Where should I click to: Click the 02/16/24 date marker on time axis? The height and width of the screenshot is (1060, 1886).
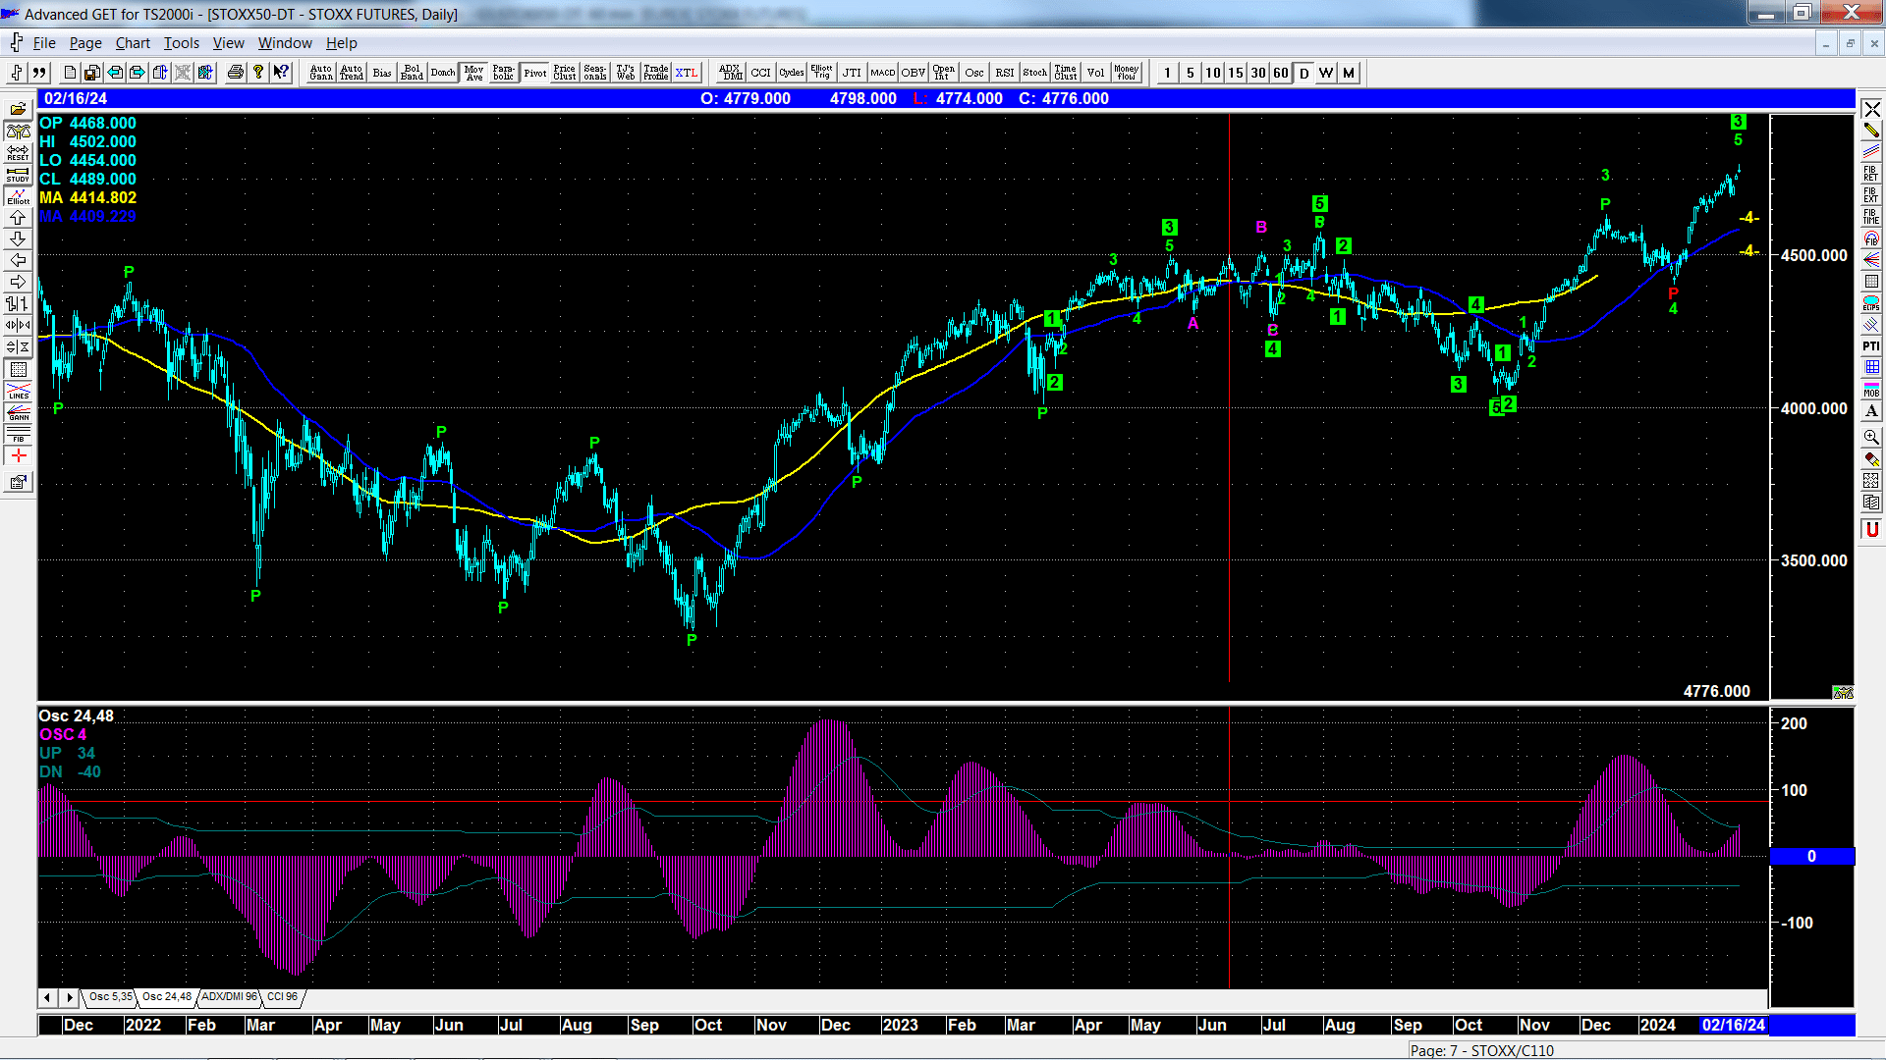(x=1733, y=1025)
